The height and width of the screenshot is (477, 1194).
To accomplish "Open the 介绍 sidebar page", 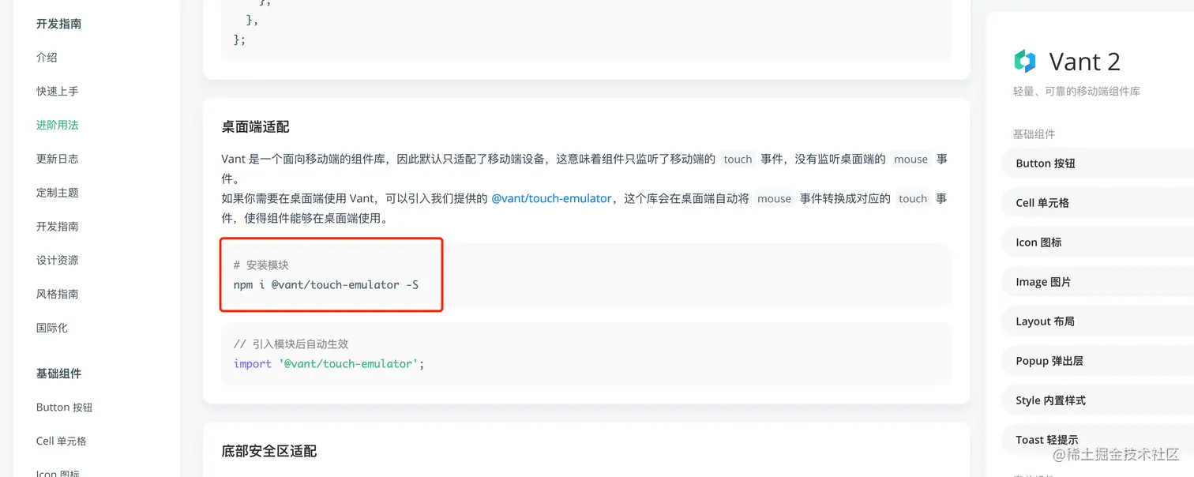I will pyautogui.click(x=47, y=58).
